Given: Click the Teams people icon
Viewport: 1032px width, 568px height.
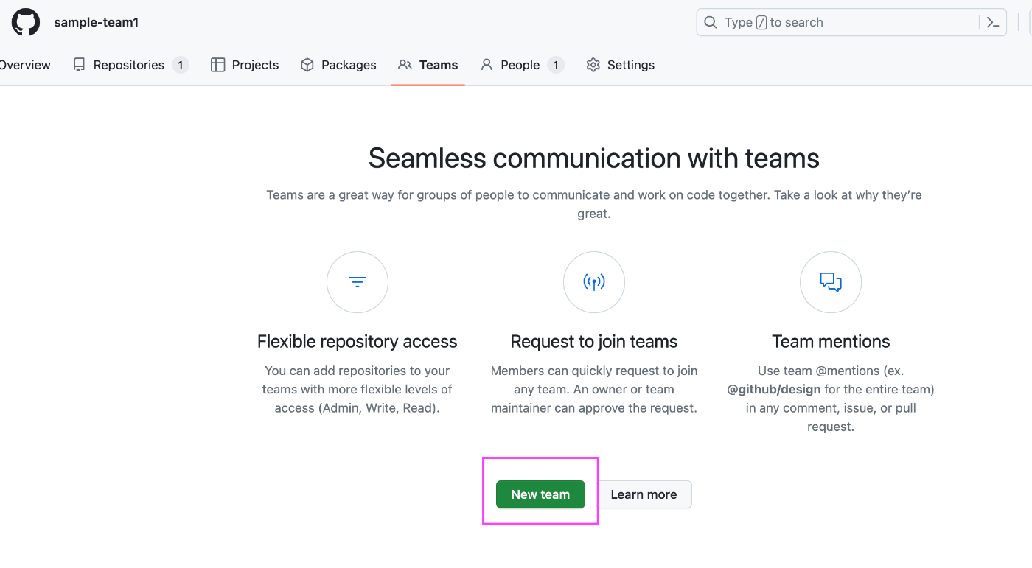Looking at the screenshot, I should (405, 65).
